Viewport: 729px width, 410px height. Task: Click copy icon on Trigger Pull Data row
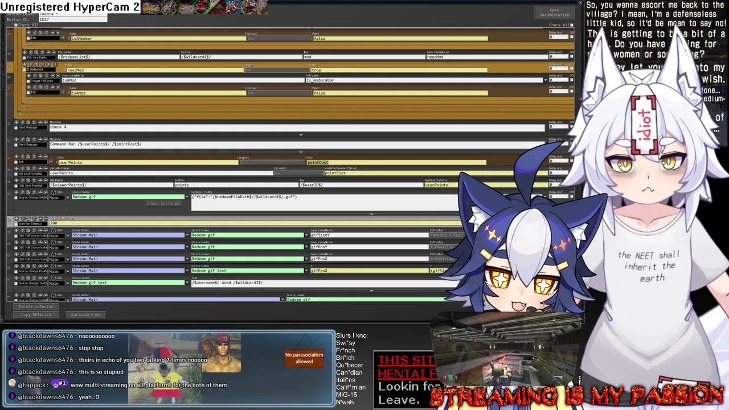point(35,76)
